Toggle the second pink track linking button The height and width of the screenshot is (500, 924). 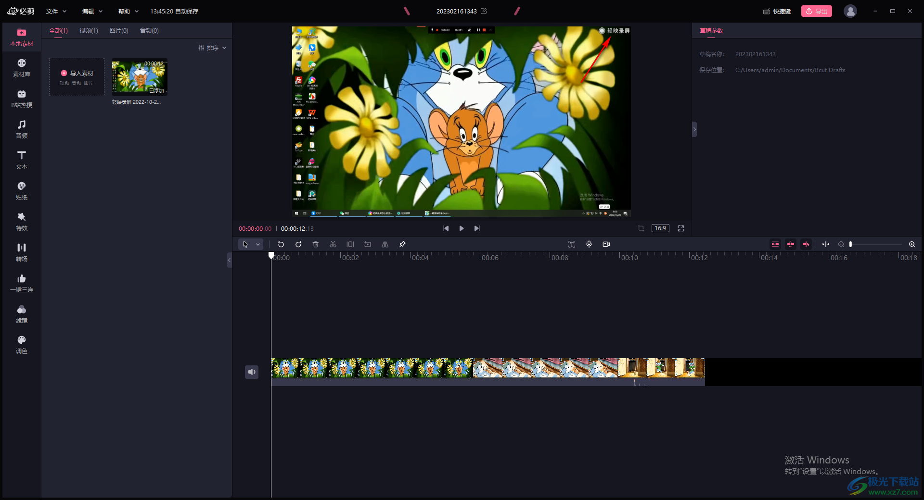click(791, 244)
